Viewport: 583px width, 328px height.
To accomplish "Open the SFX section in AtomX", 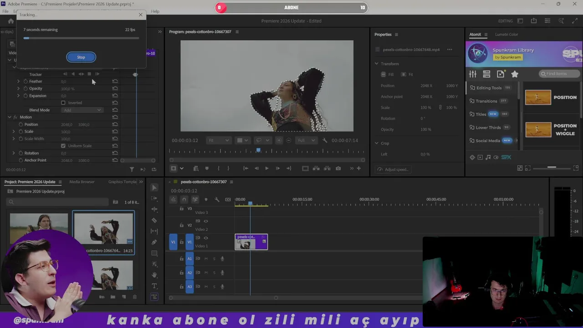I will pos(506,157).
